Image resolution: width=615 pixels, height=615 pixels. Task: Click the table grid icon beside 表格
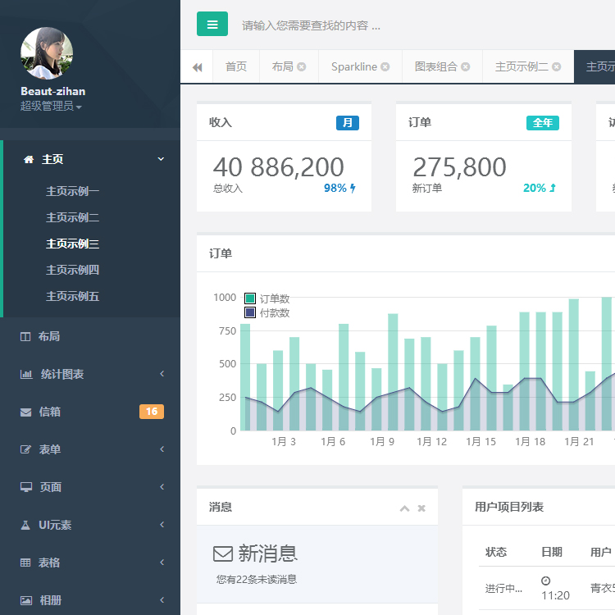tap(25, 563)
